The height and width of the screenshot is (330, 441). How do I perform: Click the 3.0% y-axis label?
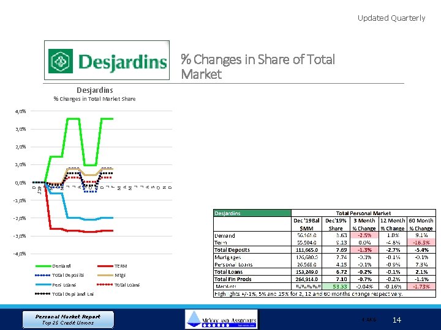tap(21, 129)
